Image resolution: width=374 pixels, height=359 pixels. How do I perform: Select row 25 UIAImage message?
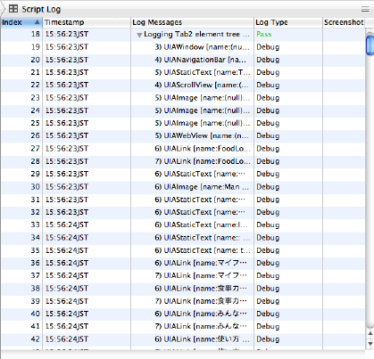[x=203, y=123]
